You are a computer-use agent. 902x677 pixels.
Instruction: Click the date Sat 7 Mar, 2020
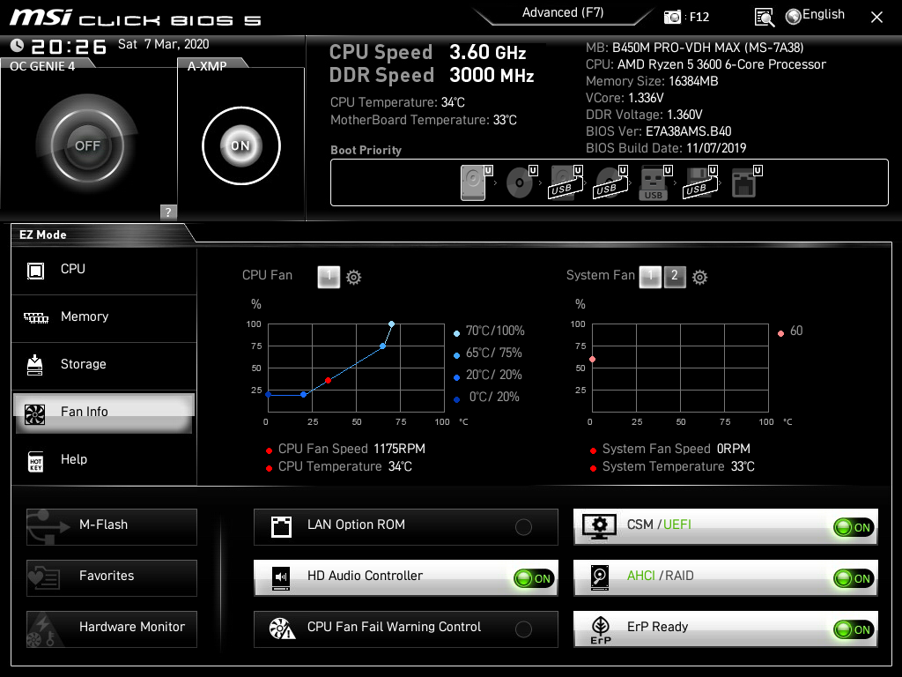point(163,44)
